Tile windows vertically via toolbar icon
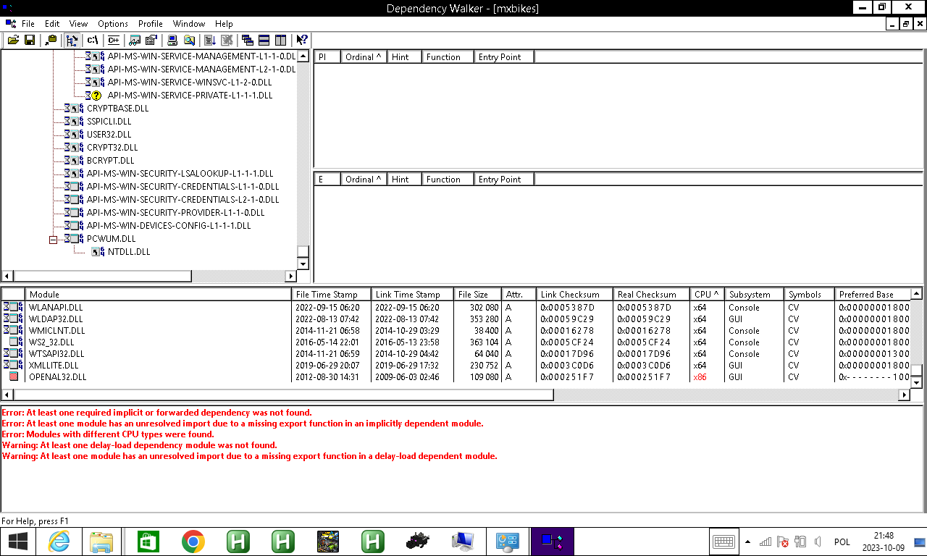The height and width of the screenshot is (556, 927). (281, 41)
